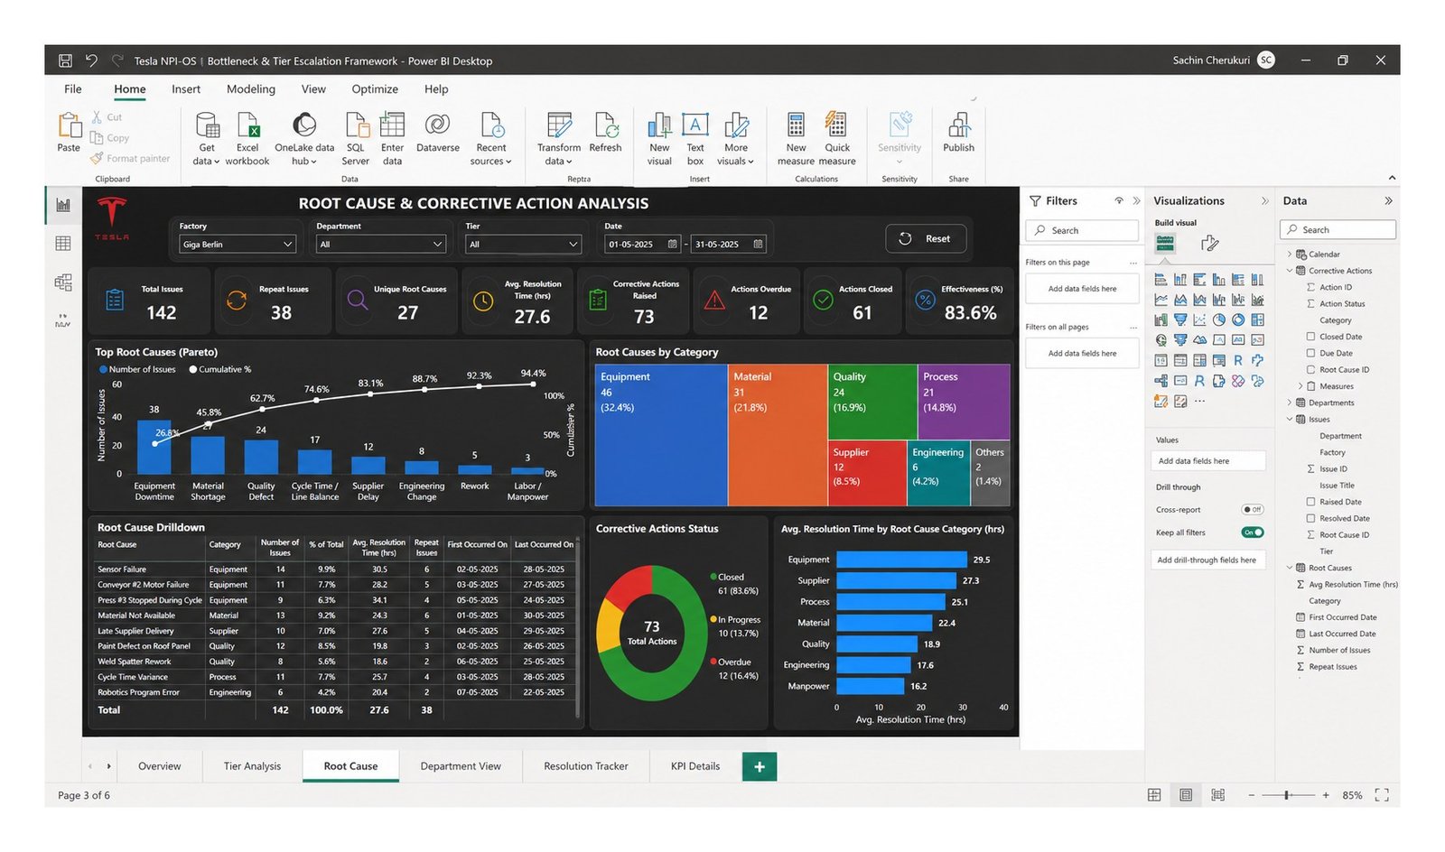Viewport: 1445px width, 852px height.
Task: Click the Paste button
Action: 69,133
